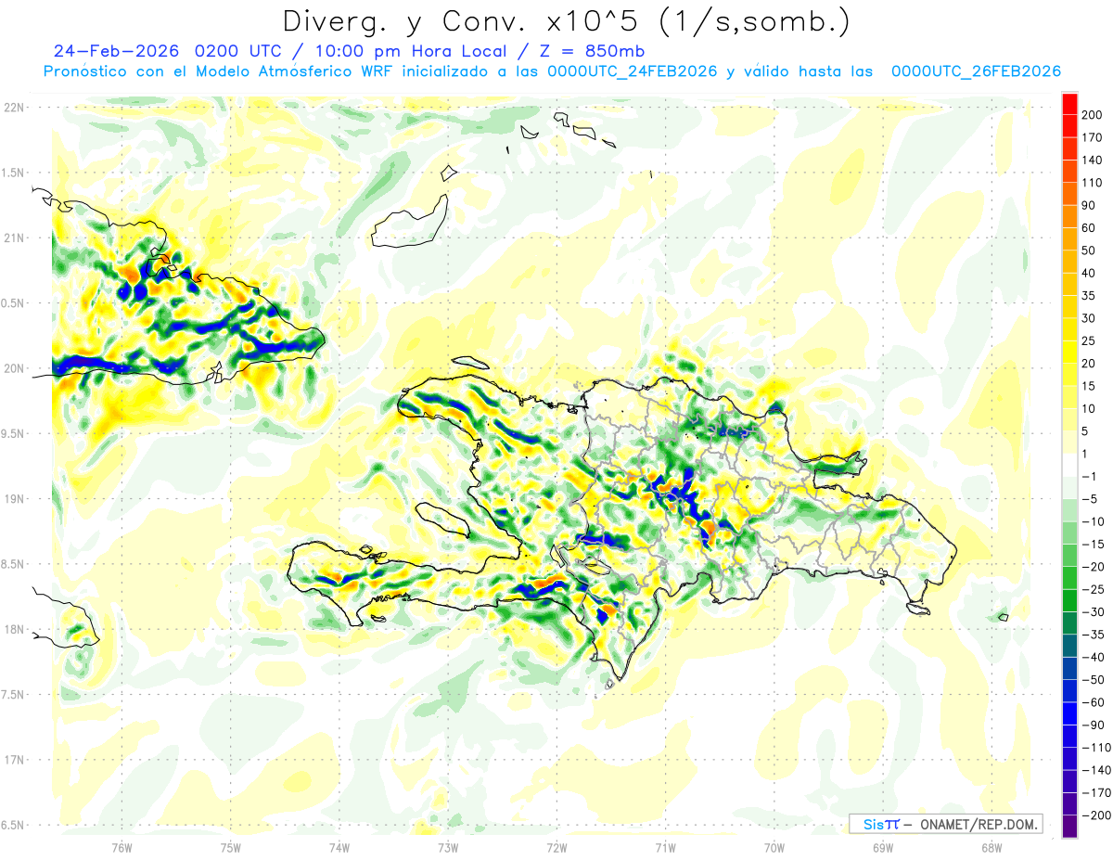Click the colorbar value '200'

coord(1094,115)
